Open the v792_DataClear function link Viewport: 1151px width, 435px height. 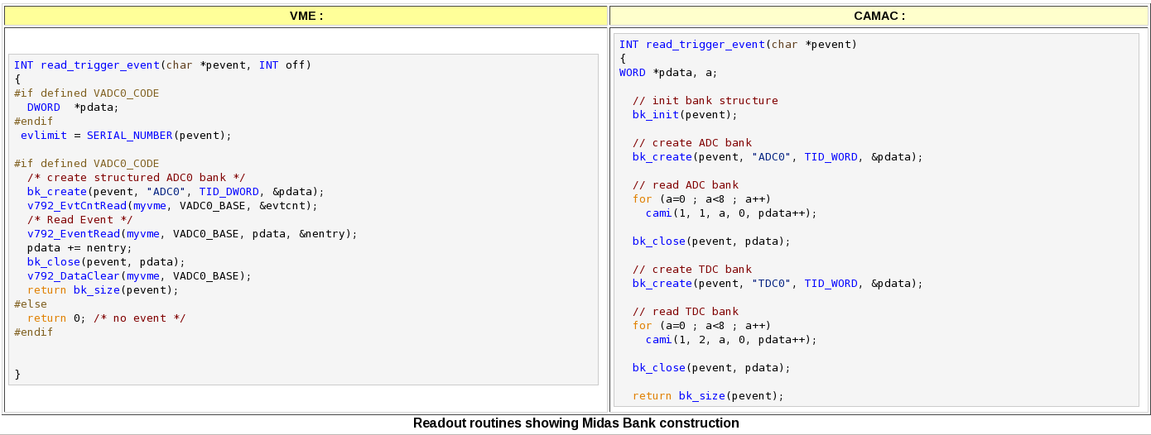point(74,275)
